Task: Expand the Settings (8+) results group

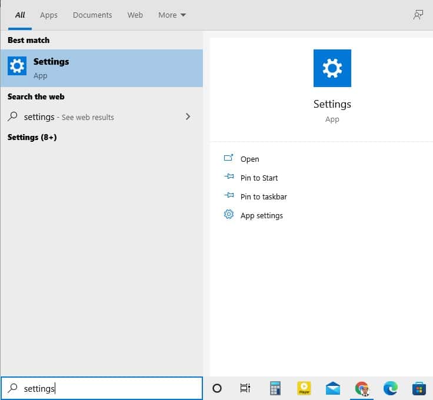Action: (32, 137)
